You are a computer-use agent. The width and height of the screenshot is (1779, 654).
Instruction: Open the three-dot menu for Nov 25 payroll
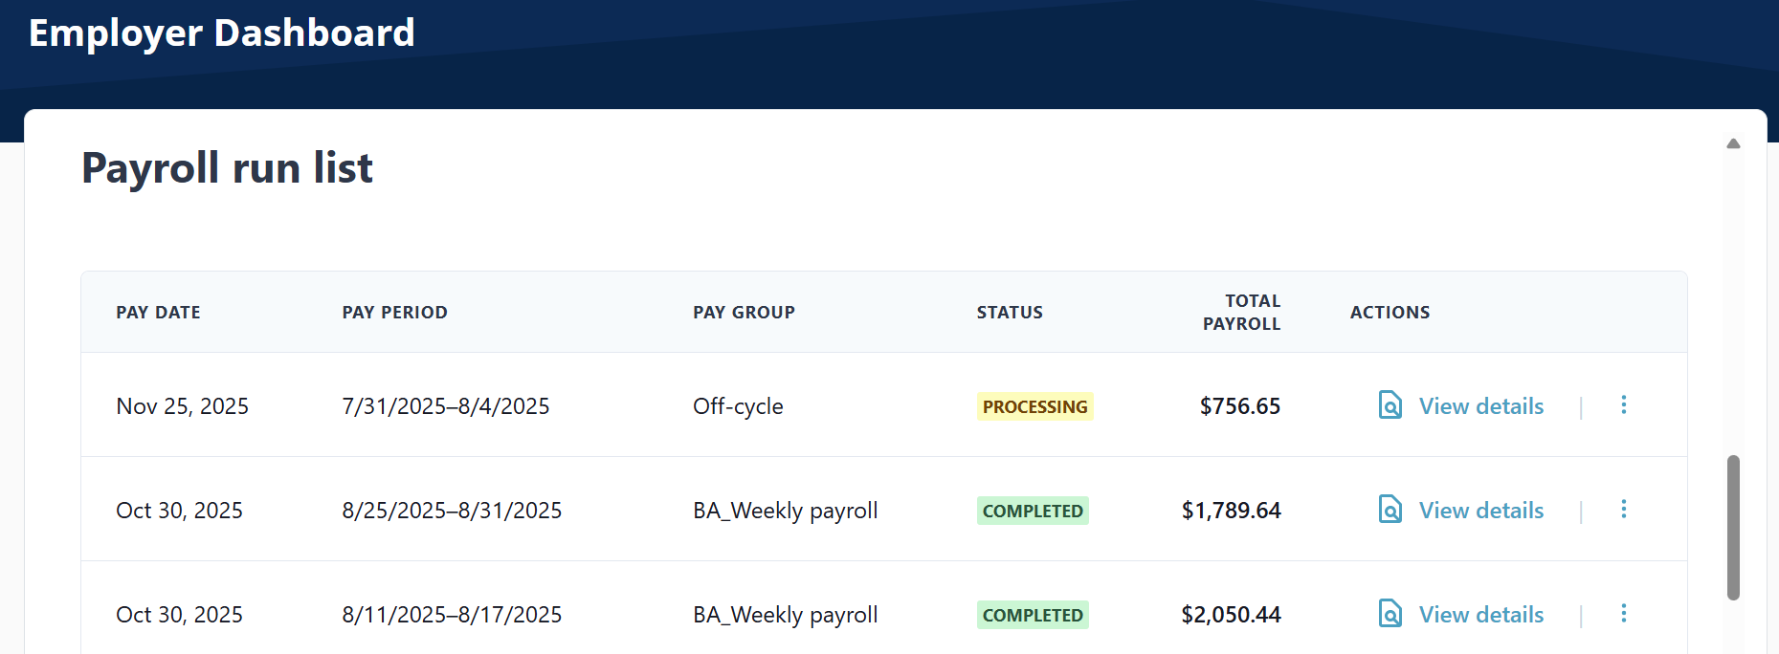coord(1623,405)
